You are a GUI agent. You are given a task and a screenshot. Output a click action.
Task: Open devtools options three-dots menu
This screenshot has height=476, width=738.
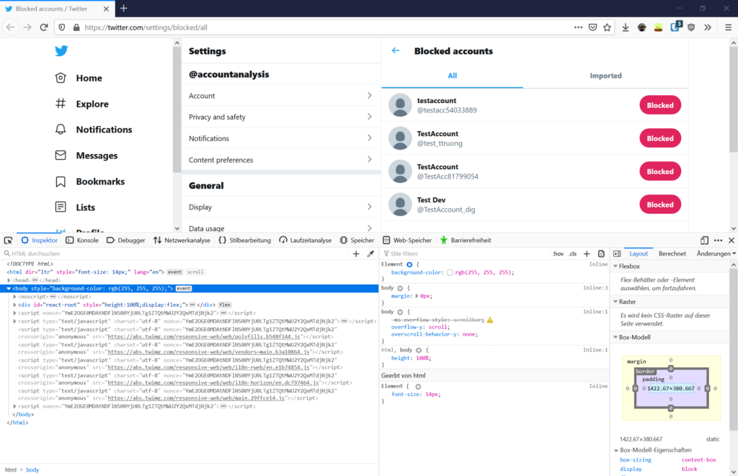[x=718, y=241]
